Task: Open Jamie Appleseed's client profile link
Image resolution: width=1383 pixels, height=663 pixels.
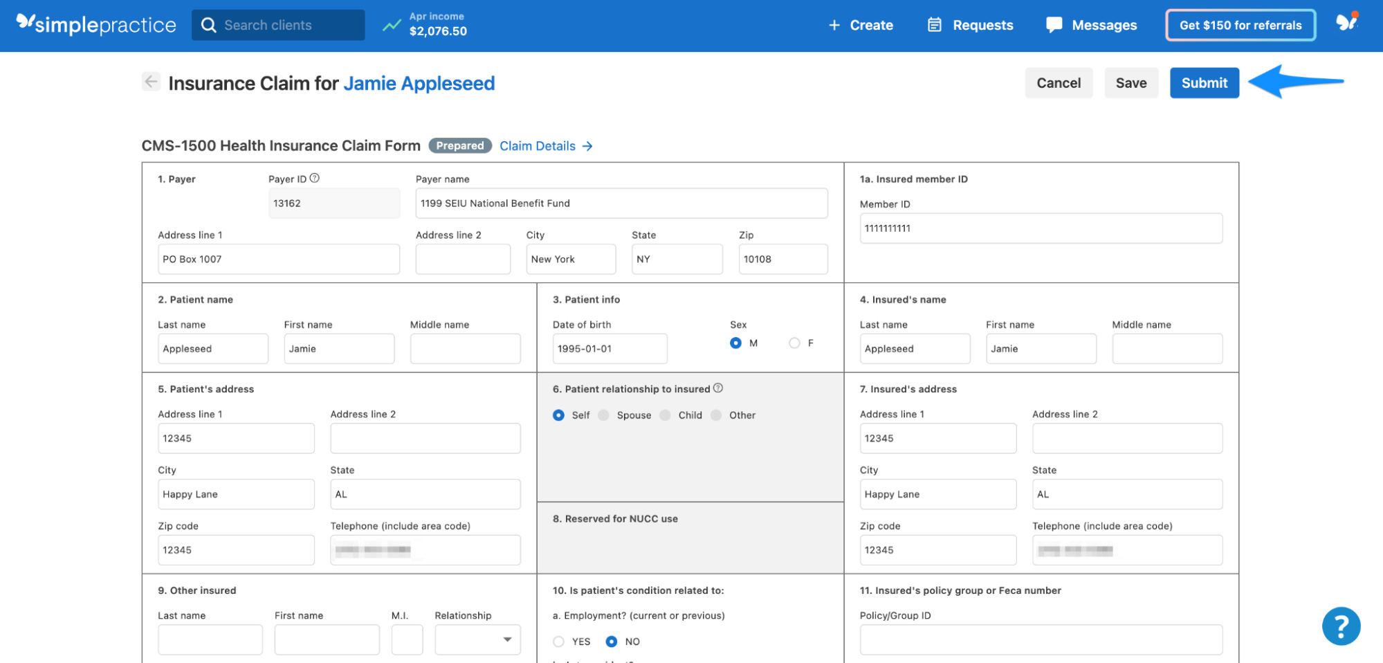Action: (x=419, y=83)
